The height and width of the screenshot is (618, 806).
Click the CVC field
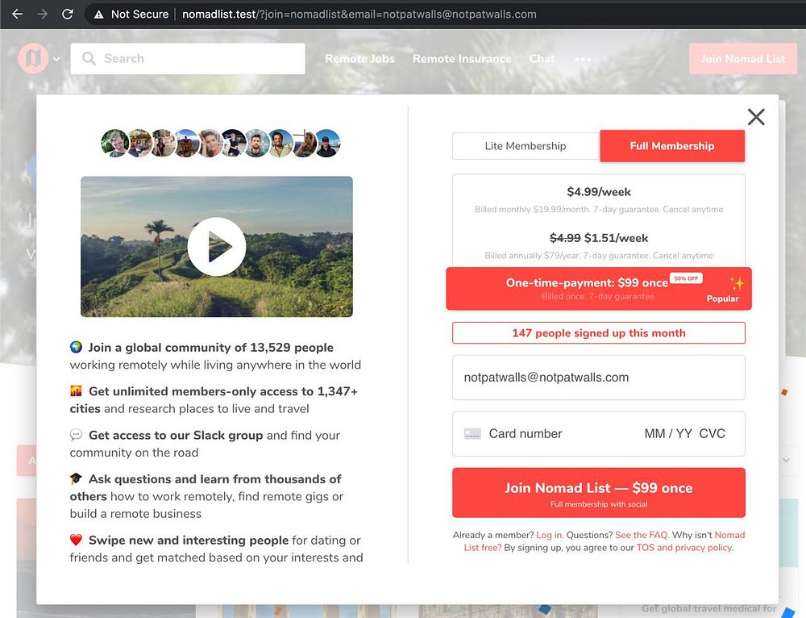pyautogui.click(x=712, y=434)
